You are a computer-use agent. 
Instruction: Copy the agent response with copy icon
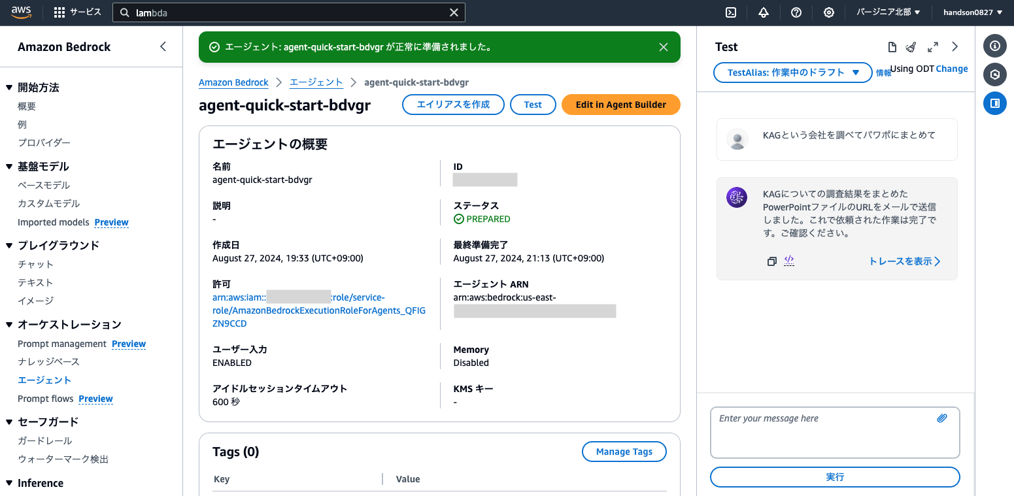point(772,261)
